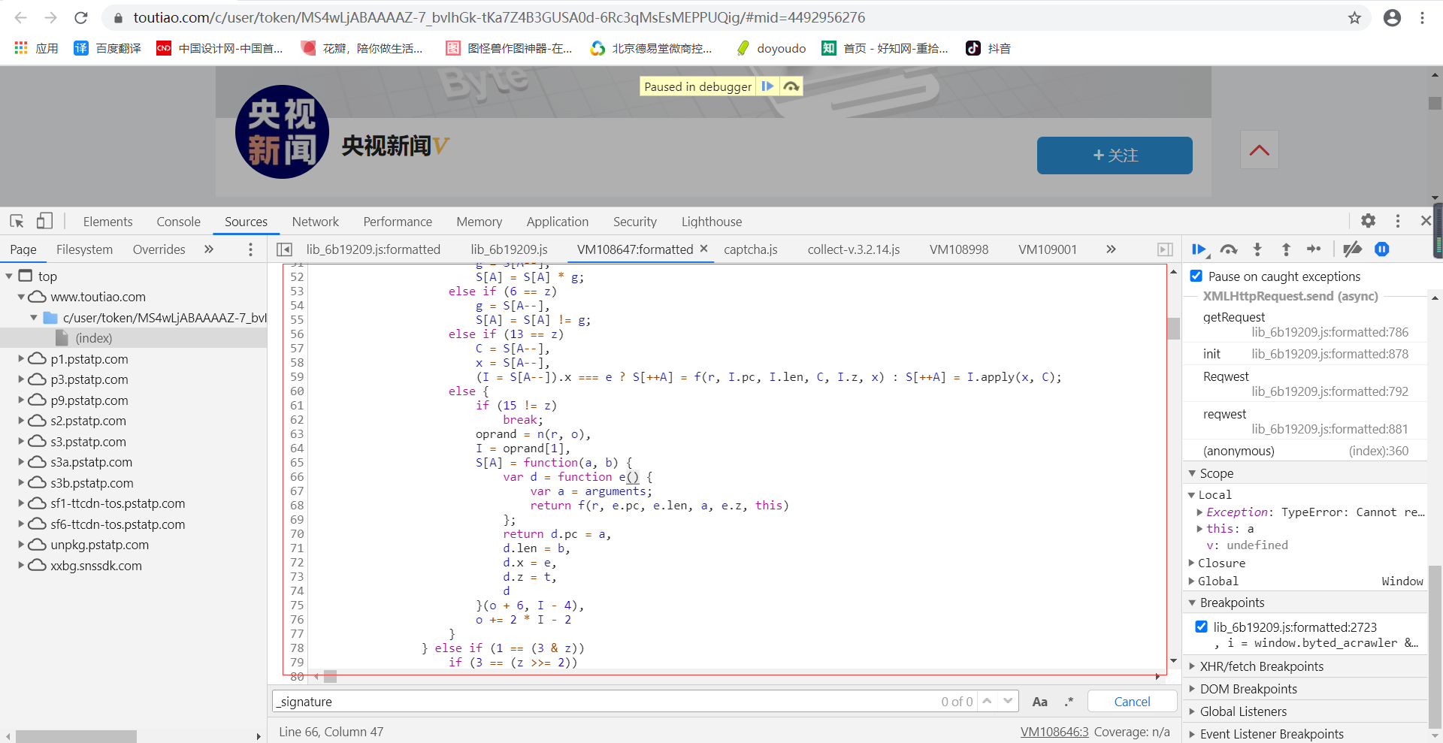The width and height of the screenshot is (1443, 743).
Task: Activate the inspect element picker icon
Action: 17,221
